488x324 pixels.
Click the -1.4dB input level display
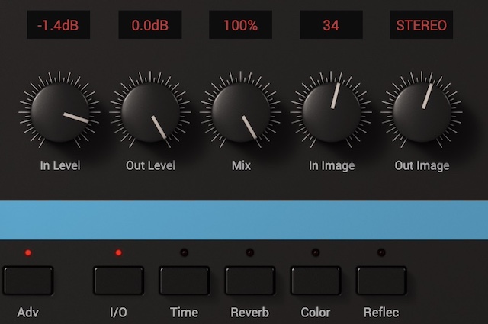59,25
